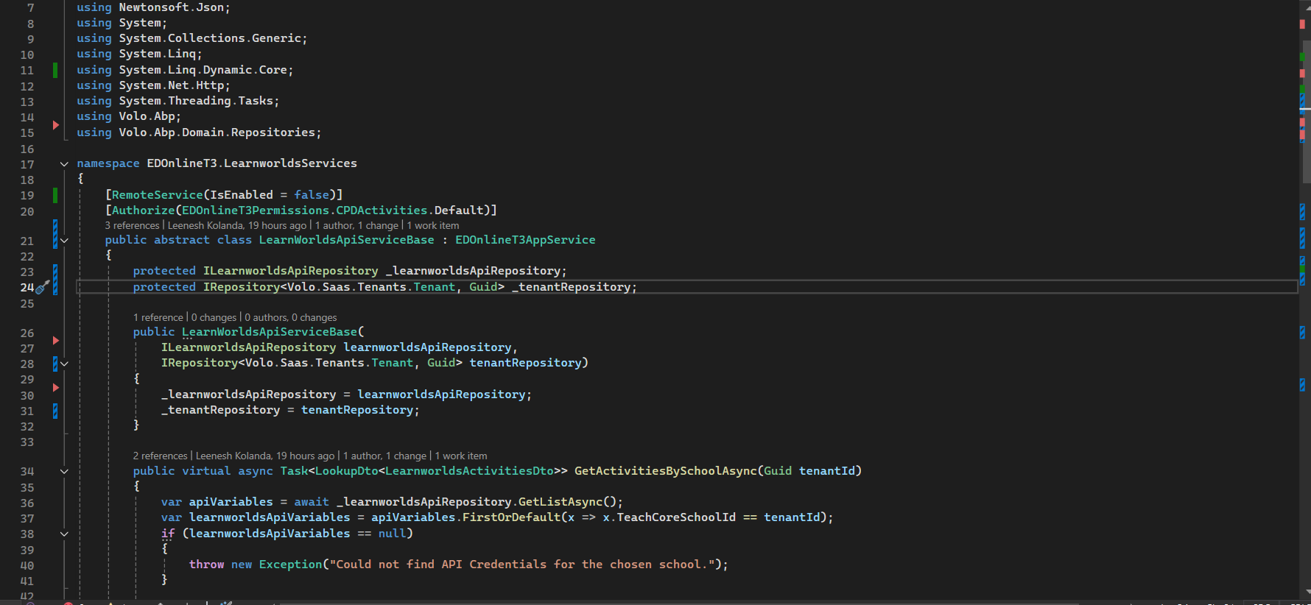Open "3 references" CodeLens above the class
The image size is (1311, 605).
[x=132, y=226]
